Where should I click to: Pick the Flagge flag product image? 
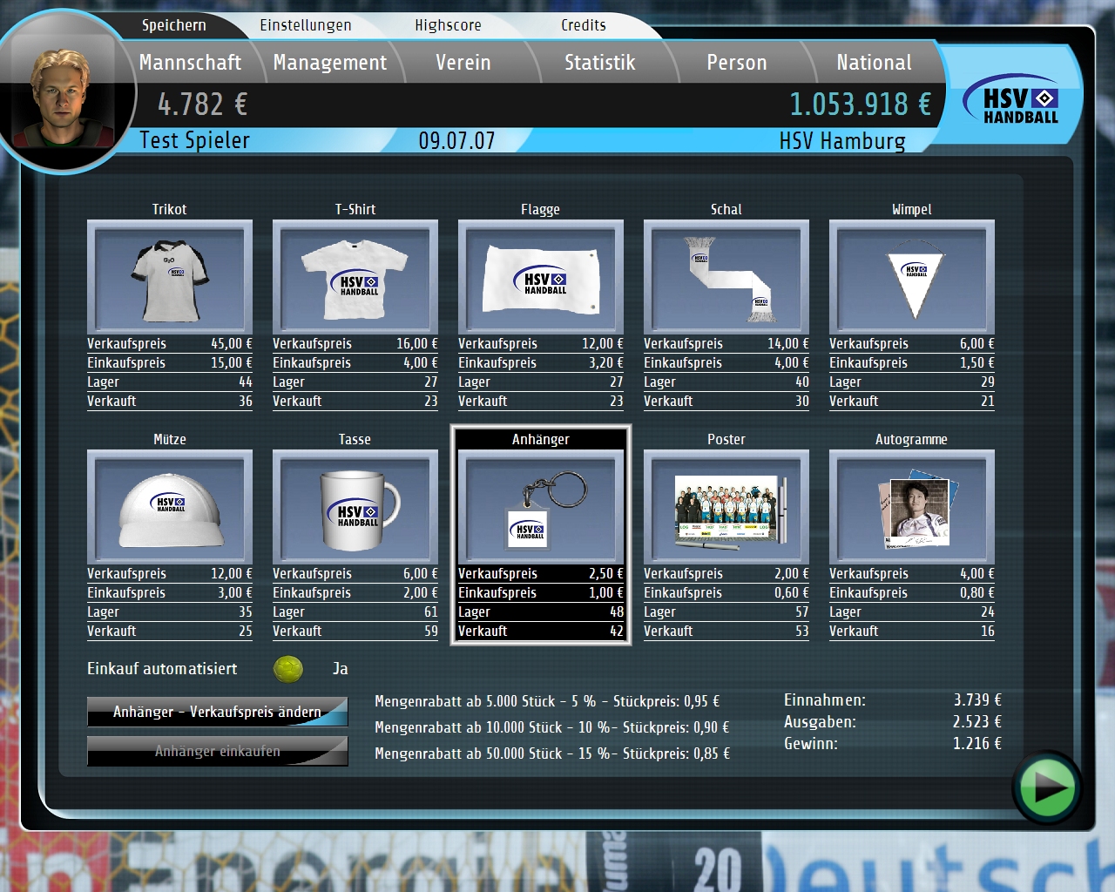pos(541,276)
